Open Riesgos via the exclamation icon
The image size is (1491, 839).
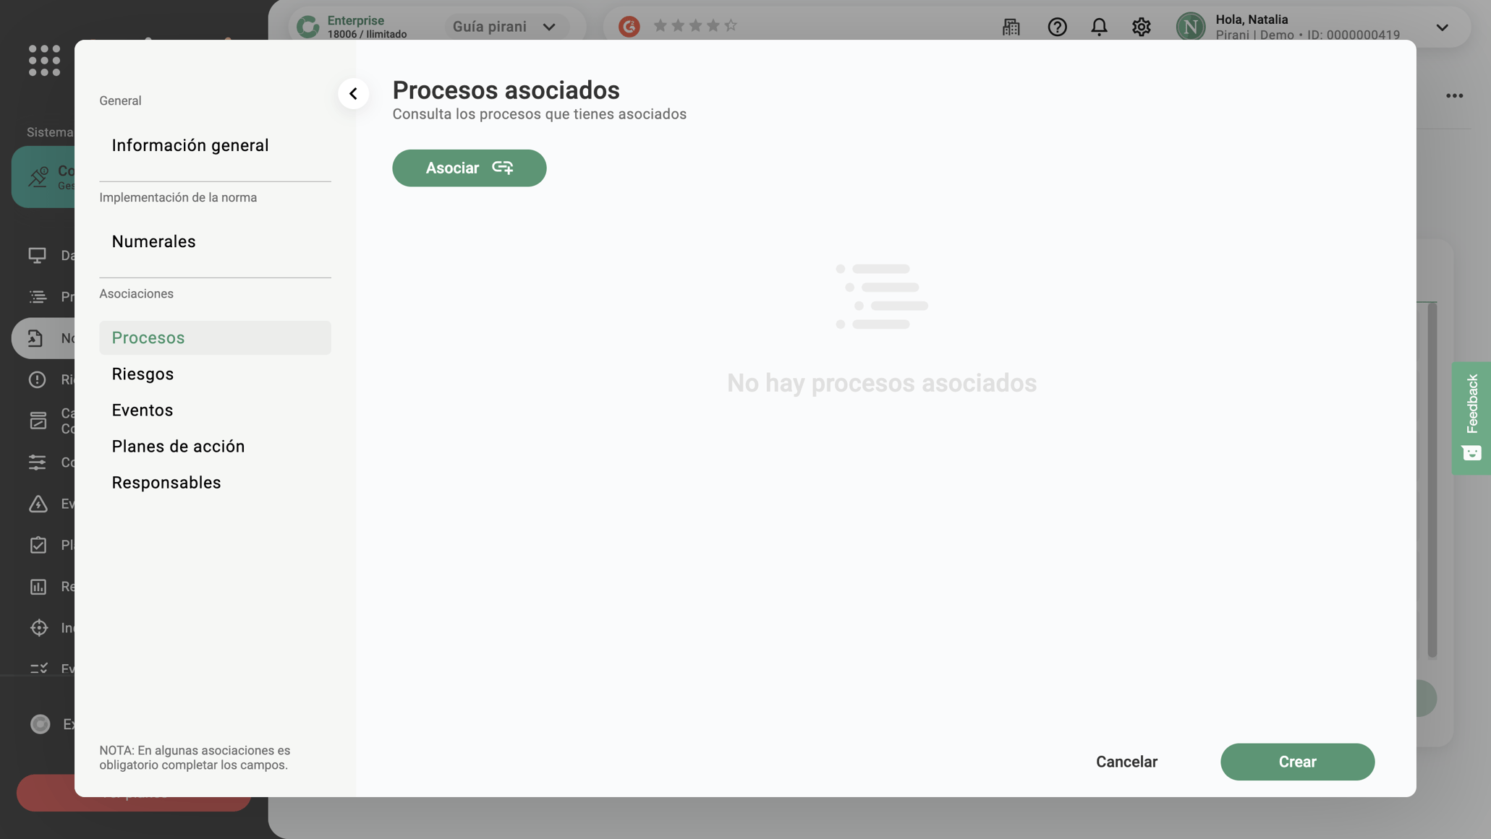click(39, 379)
